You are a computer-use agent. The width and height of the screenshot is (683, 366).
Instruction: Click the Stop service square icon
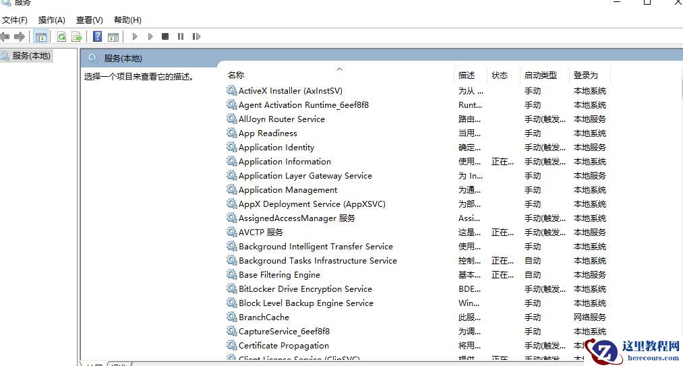[x=165, y=36]
